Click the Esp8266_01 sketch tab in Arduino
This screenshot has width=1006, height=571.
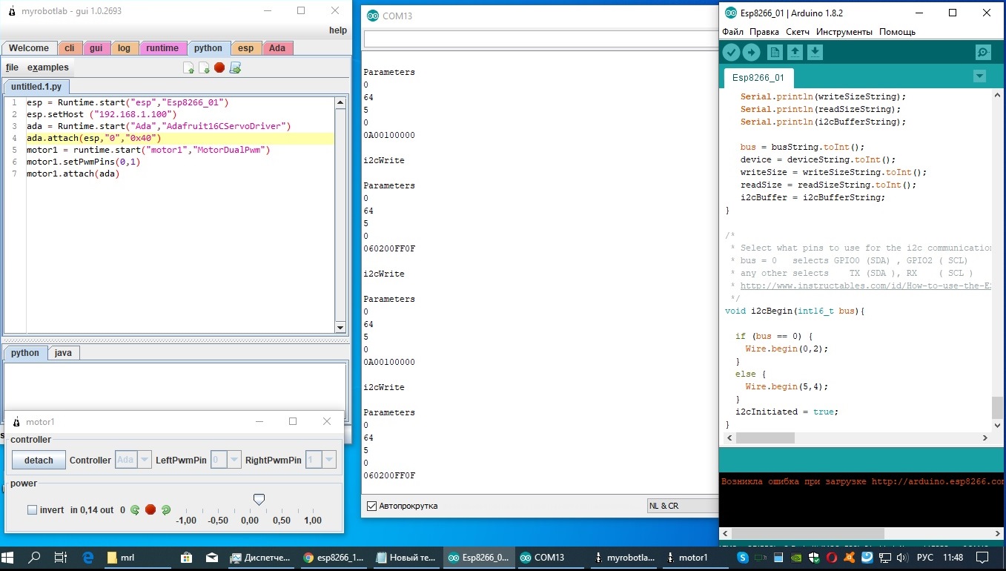click(x=758, y=78)
